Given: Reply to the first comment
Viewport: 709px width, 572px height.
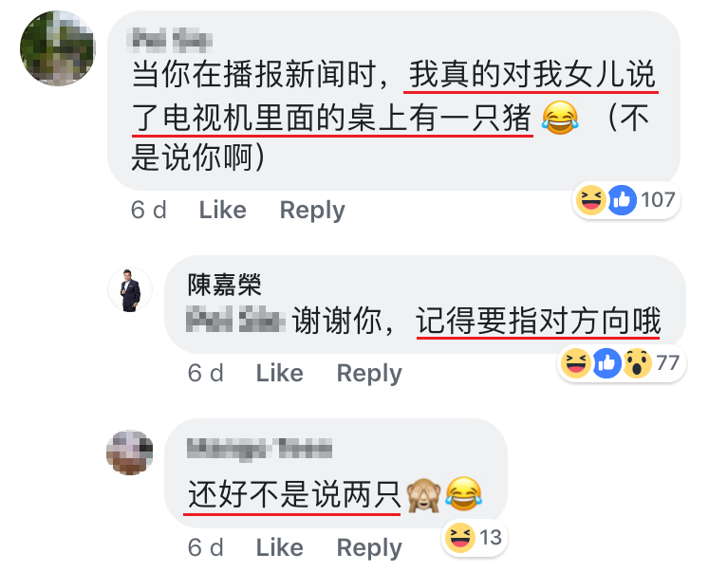Looking at the screenshot, I should coord(312,210).
